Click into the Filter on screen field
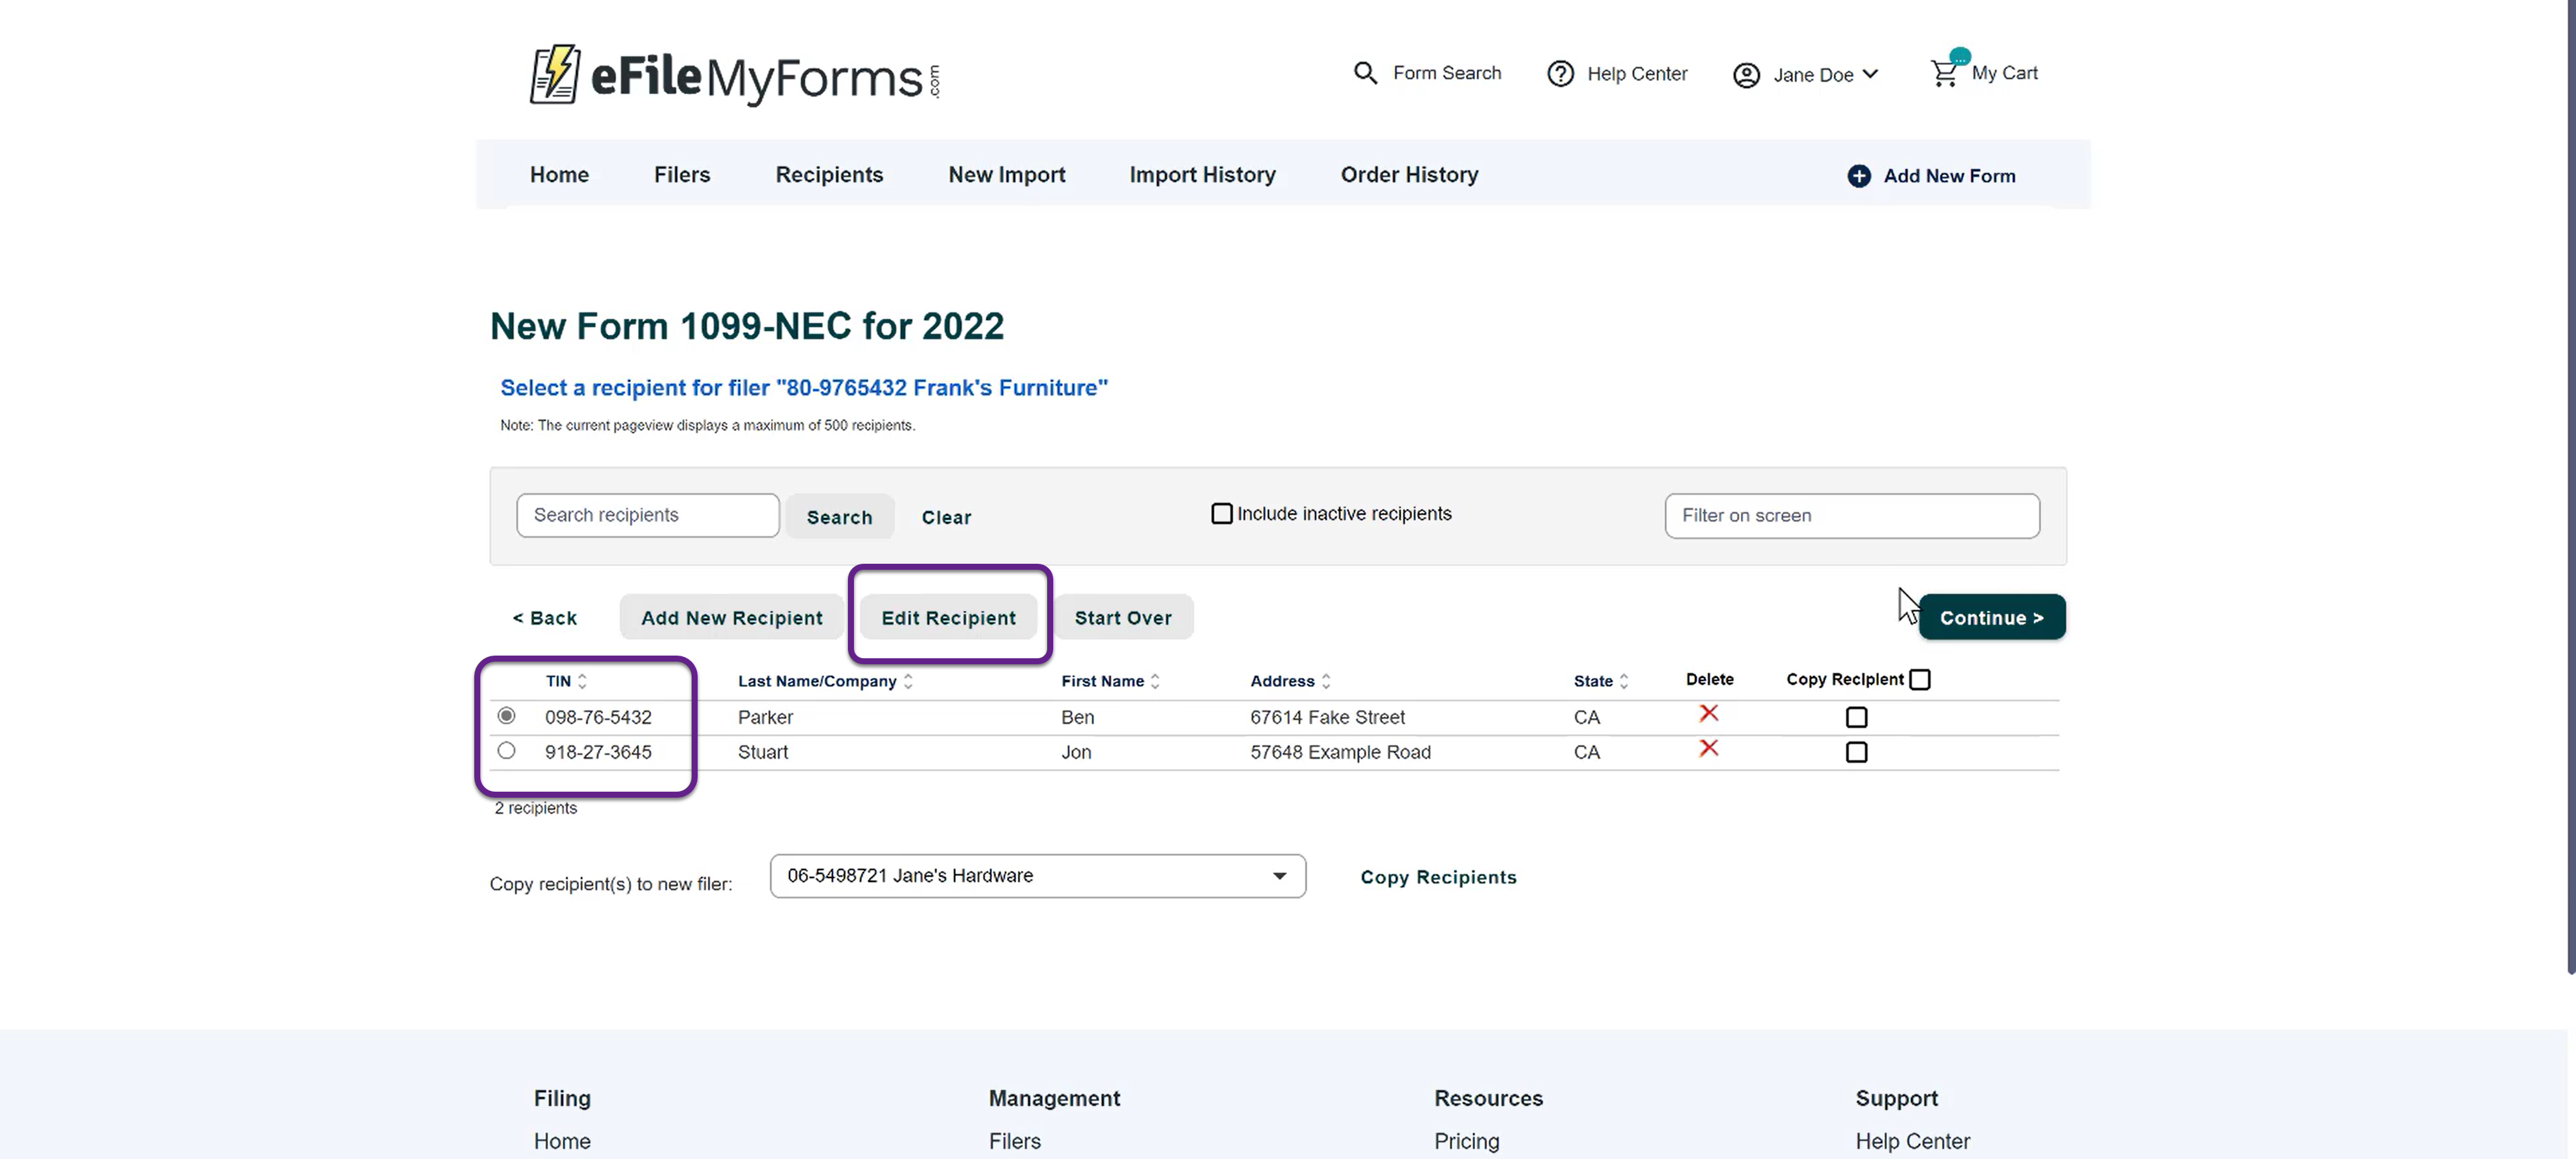Image resolution: width=2576 pixels, height=1159 pixels. coord(1851,515)
